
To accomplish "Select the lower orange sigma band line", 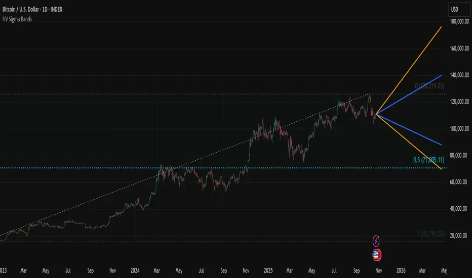I will [409, 142].
